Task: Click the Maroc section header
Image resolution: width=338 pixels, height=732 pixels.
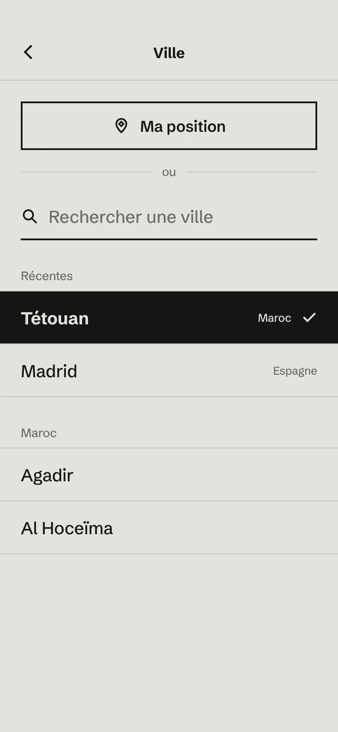Action: 39,433
